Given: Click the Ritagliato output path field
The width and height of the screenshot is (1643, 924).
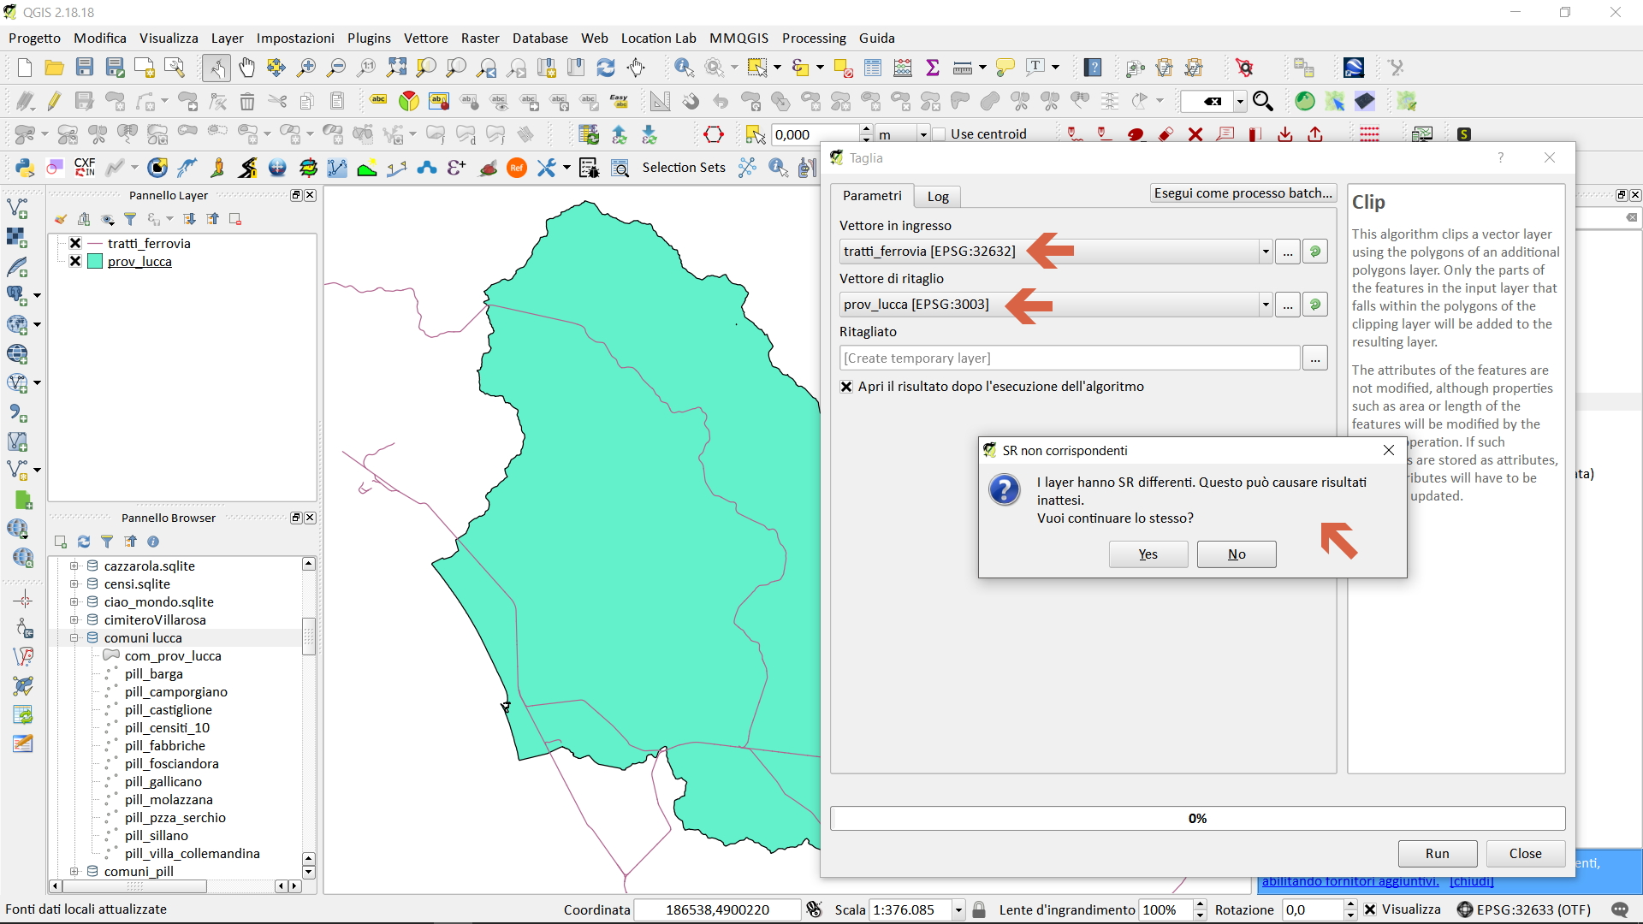Looking at the screenshot, I should (1069, 358).
